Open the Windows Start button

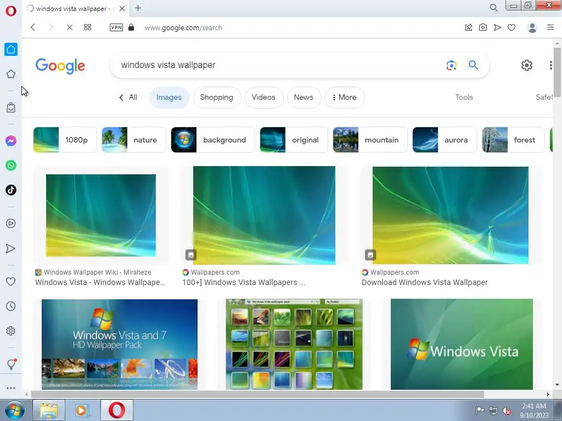15,410
